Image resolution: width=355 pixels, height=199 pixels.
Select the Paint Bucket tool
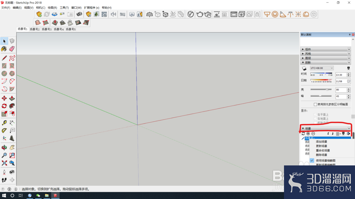click(x=4, y=49)
